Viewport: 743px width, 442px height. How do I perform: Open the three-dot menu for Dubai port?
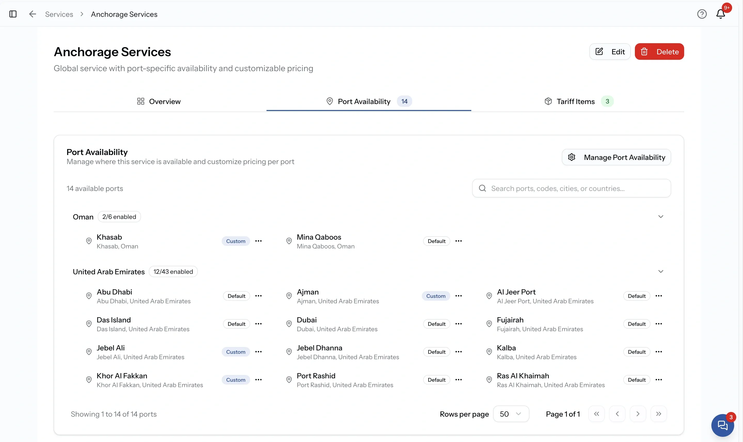(459, 324)
